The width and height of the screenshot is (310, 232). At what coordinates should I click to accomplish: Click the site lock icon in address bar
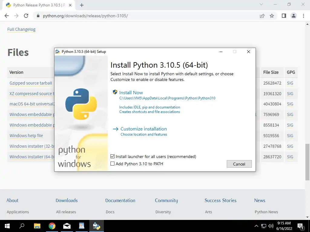(x=38, y=16)
